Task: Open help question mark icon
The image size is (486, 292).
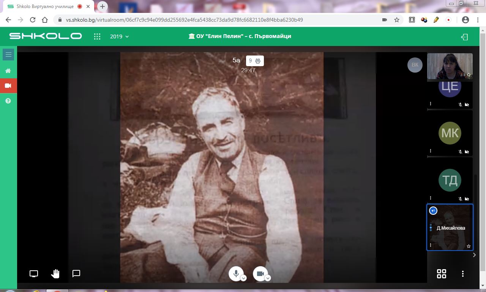Action: [x=8, y=101]
